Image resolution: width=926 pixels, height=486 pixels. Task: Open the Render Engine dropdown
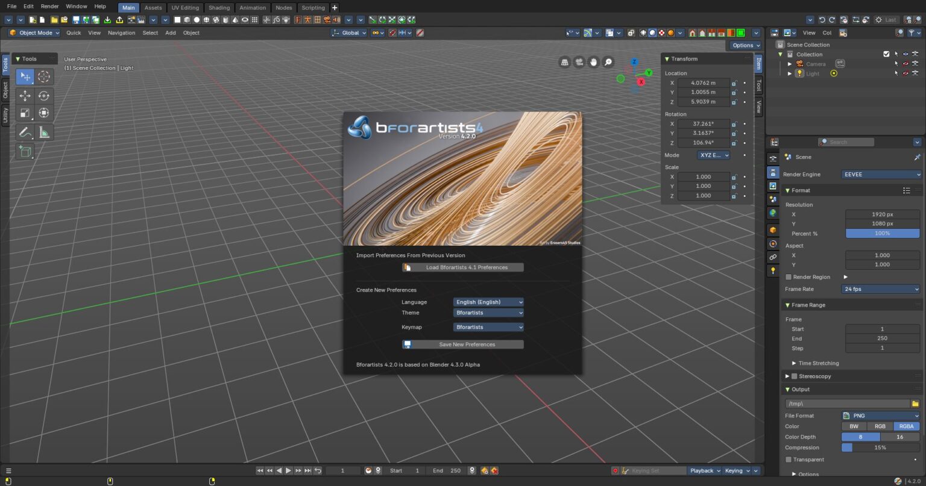(881, 174)
